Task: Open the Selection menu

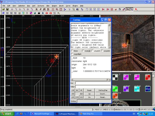Action: [x=21, y=6]
